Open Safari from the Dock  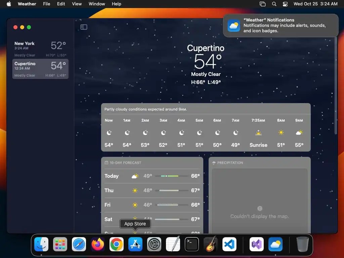(79, 244)
